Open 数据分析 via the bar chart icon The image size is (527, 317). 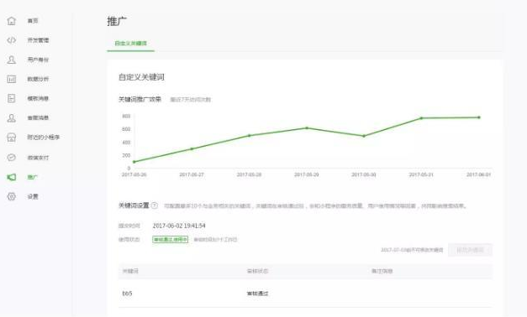pos(12,79)
